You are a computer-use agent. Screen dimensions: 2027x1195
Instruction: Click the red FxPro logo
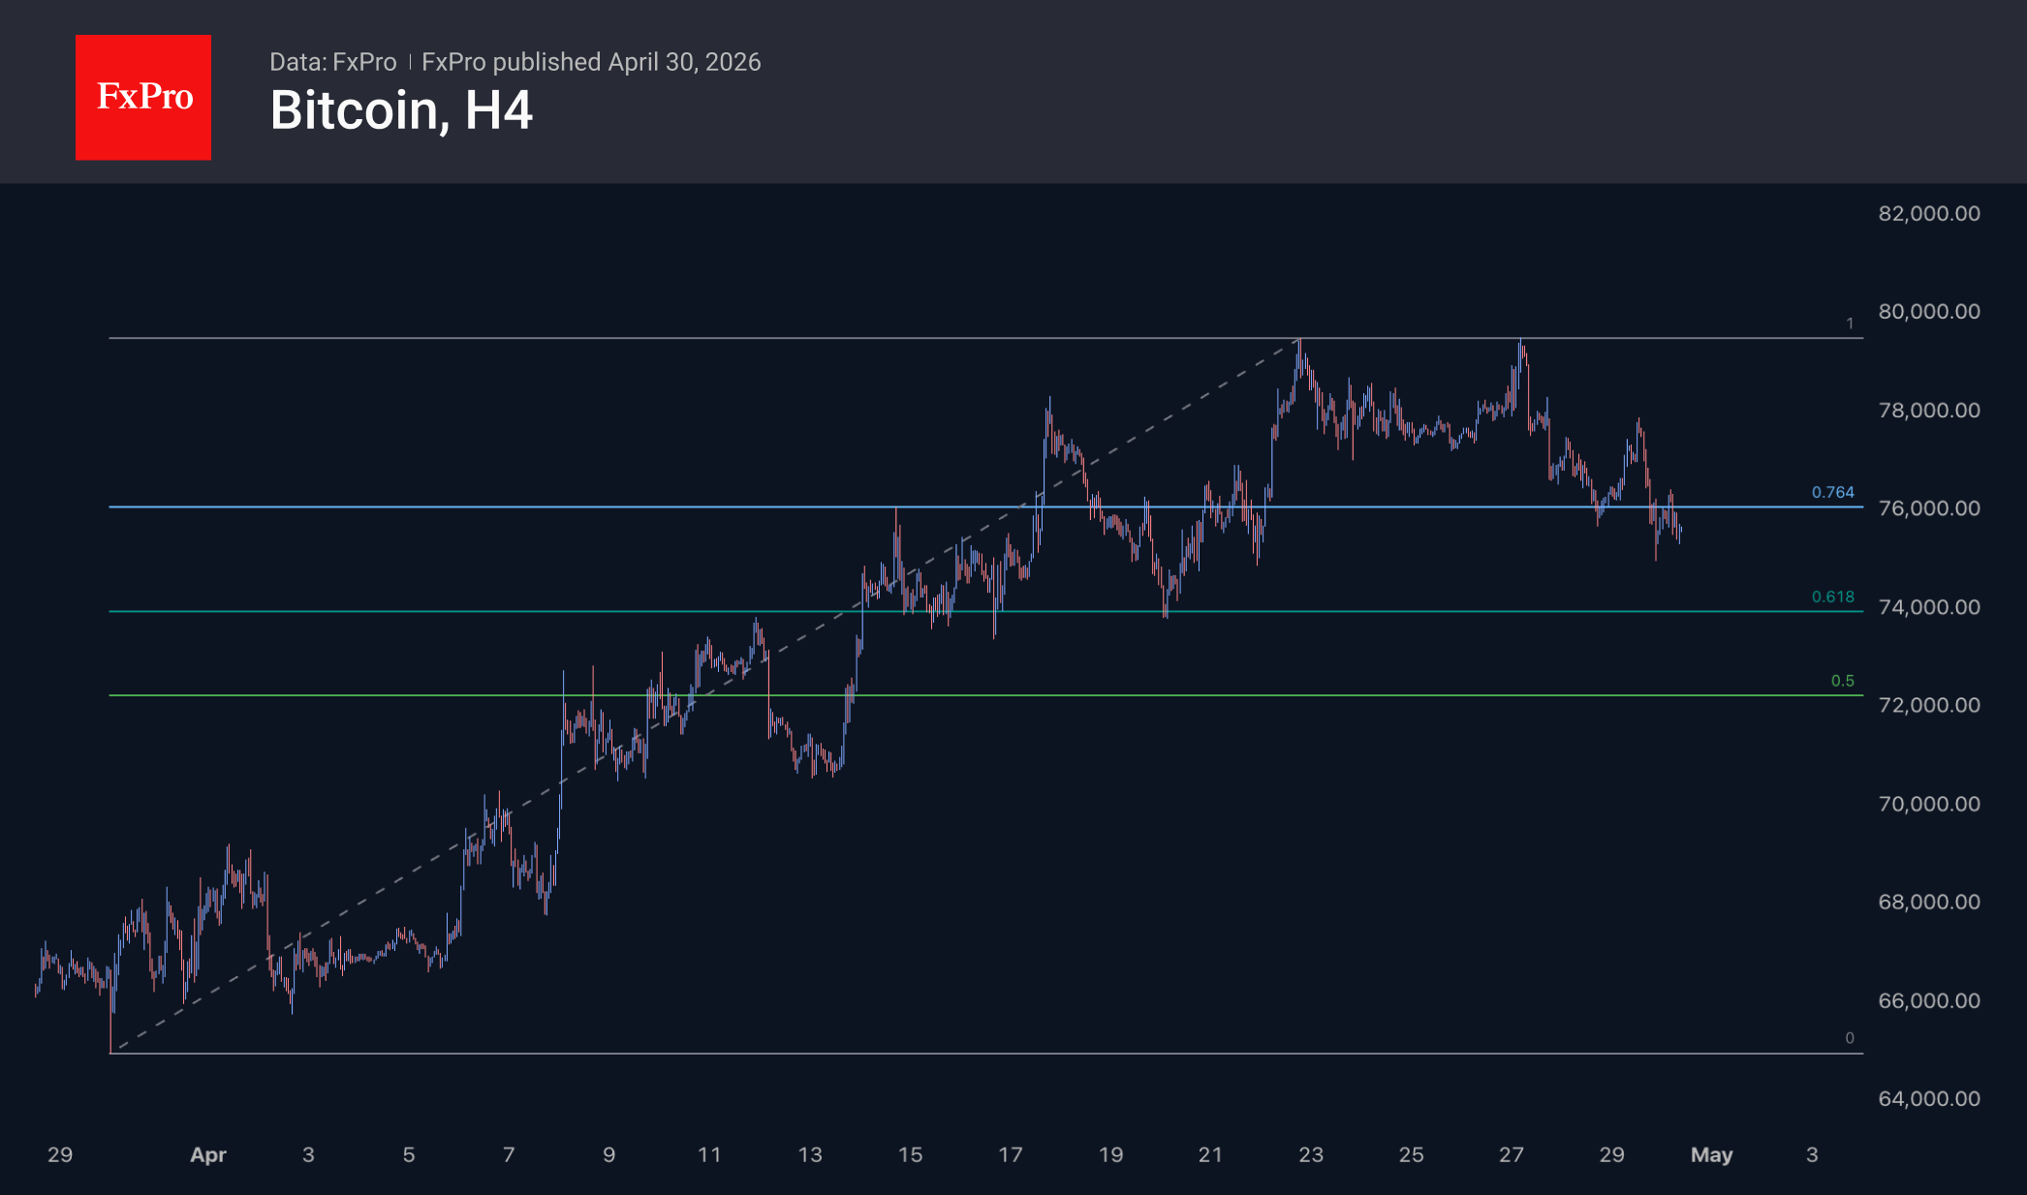pyautogui.click(x=143, y=97)
